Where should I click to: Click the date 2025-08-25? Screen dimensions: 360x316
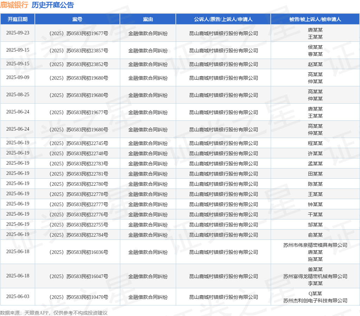[x=18, y=95]
